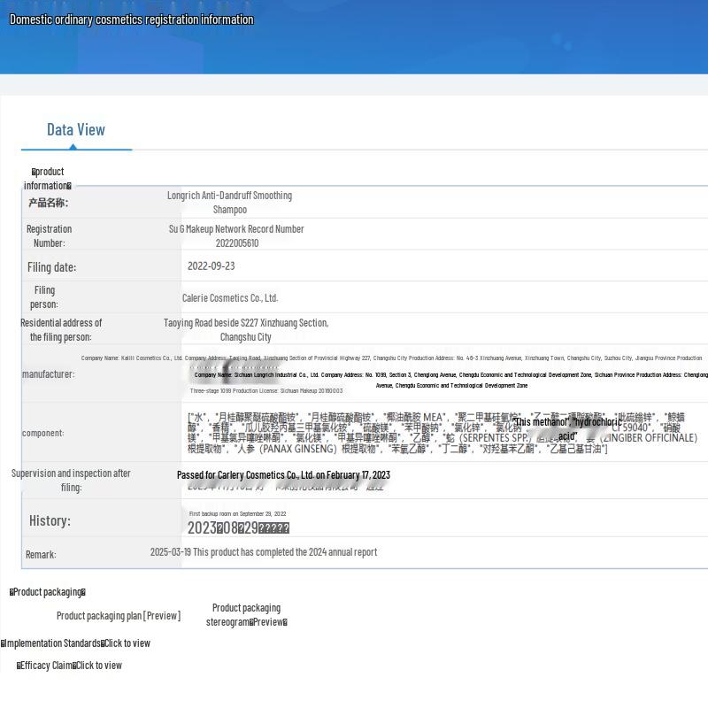Click the Supervision and inspection after filing label
The width and height of the screenshot is (708, 708).
[x=71, y=480]
